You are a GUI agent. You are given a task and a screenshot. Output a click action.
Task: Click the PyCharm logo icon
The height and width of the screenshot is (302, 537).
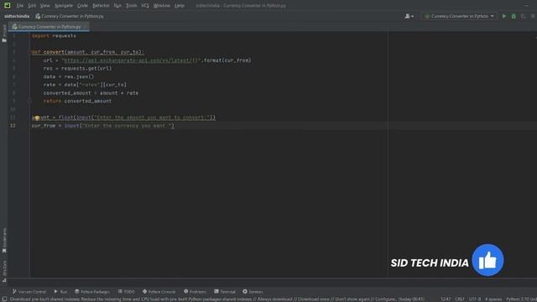click(8, 5)
